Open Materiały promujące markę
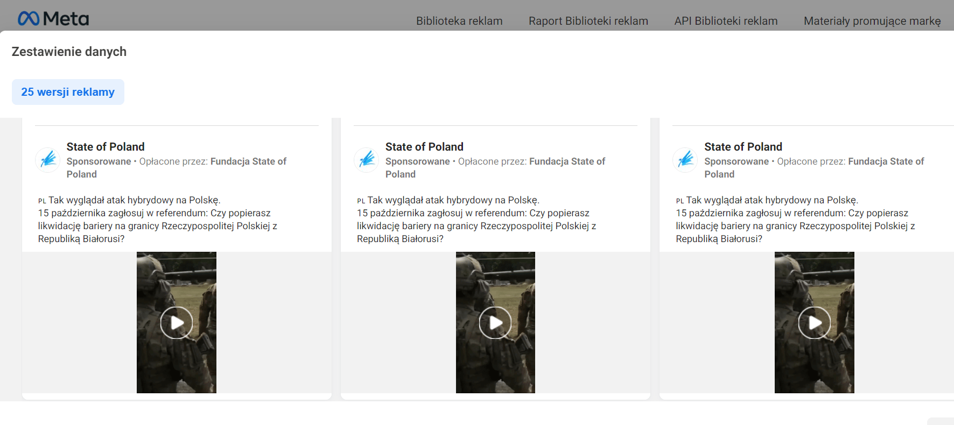The height and width of the screenshot is (425, 954). point(872,21)
